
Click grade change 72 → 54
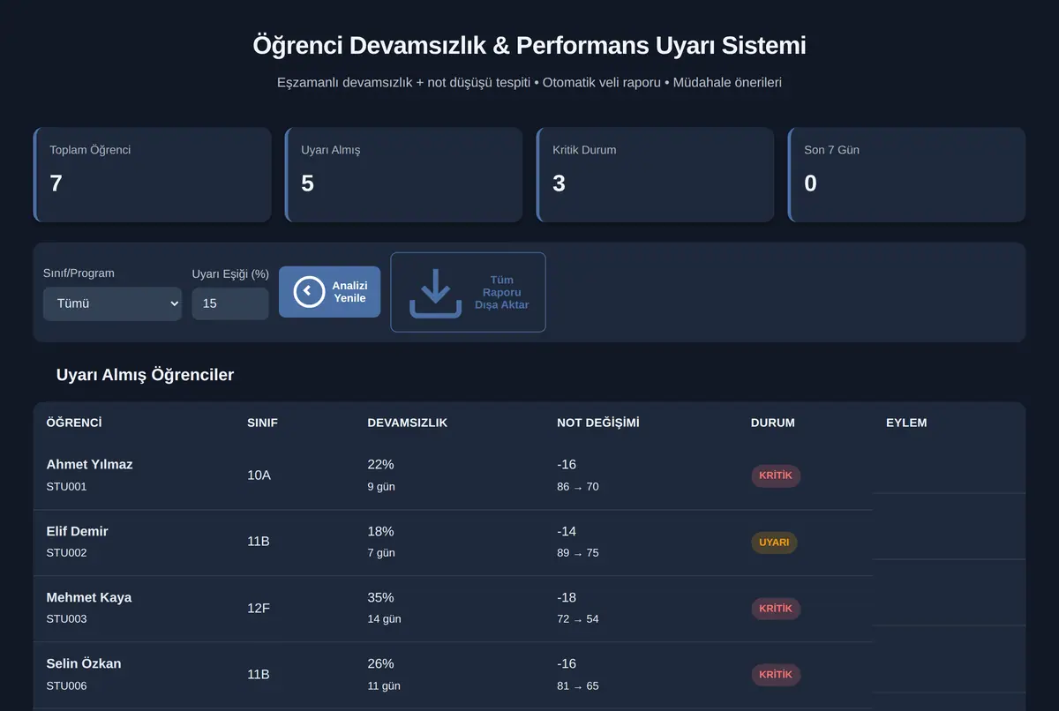[x=578, y=619]
